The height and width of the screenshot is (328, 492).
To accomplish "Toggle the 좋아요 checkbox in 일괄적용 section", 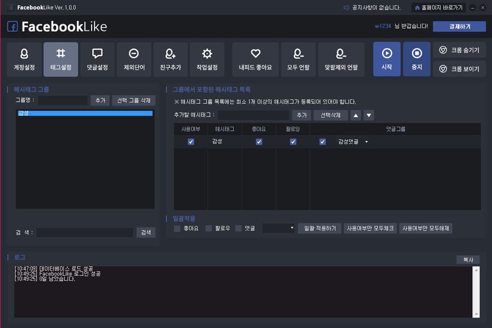I will [x=177, y=229].
